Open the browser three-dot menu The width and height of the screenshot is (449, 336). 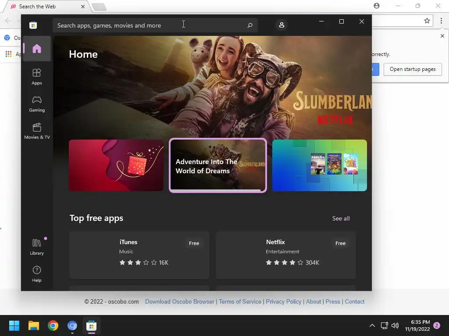pos(441,21)
